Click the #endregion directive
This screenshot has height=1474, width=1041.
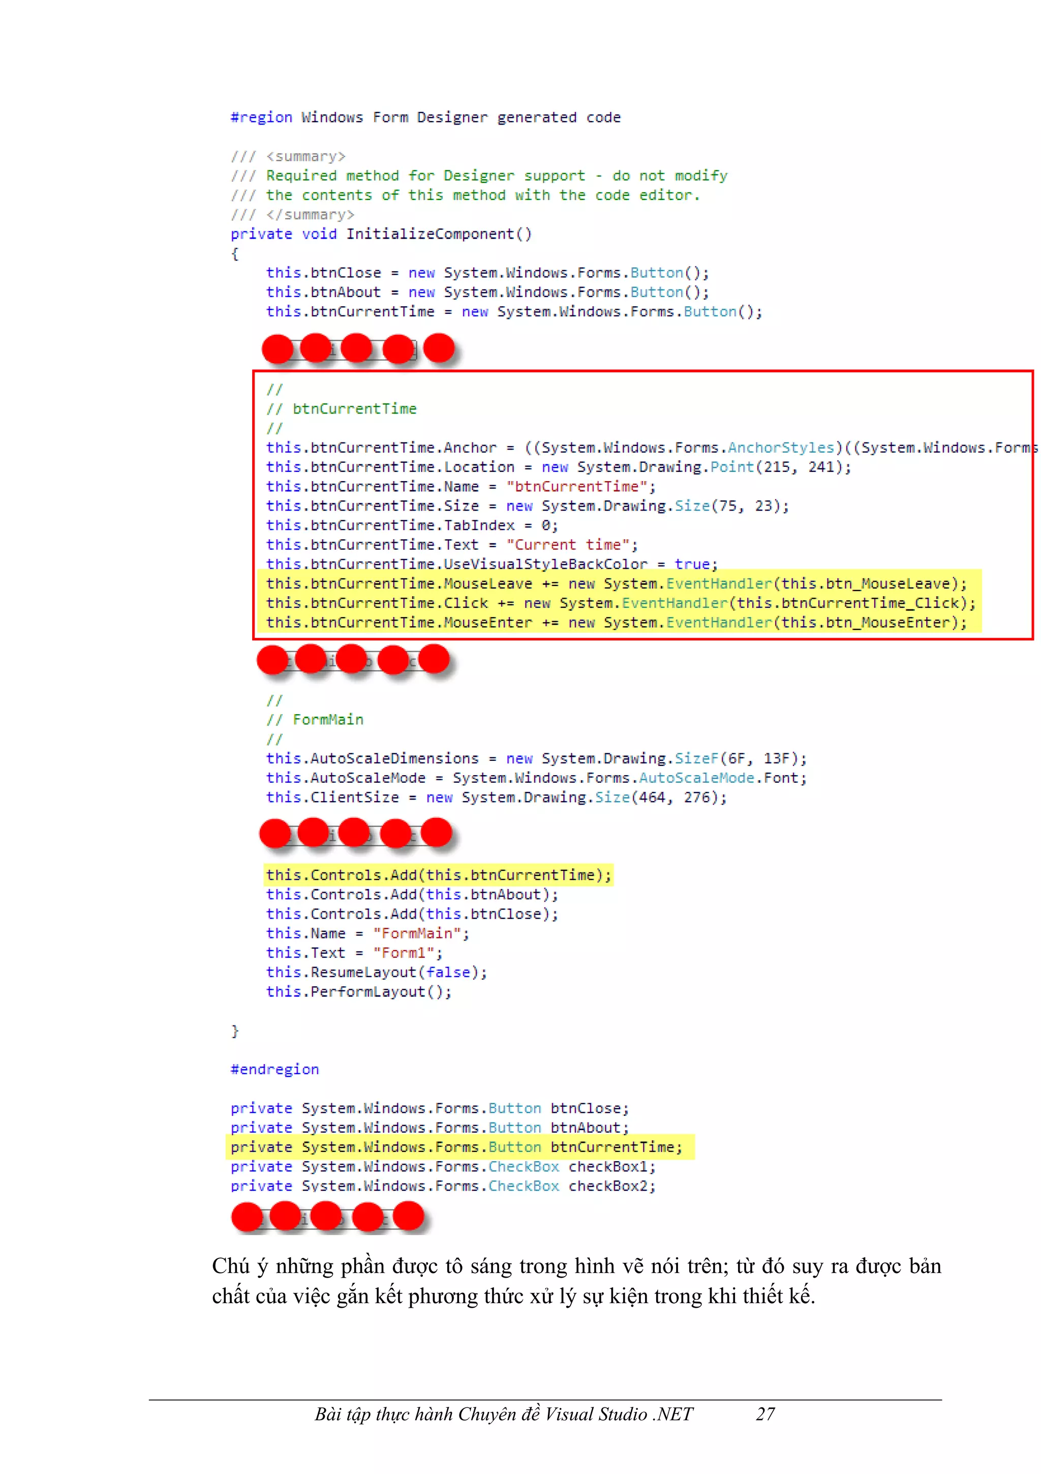coord(274,1069)
